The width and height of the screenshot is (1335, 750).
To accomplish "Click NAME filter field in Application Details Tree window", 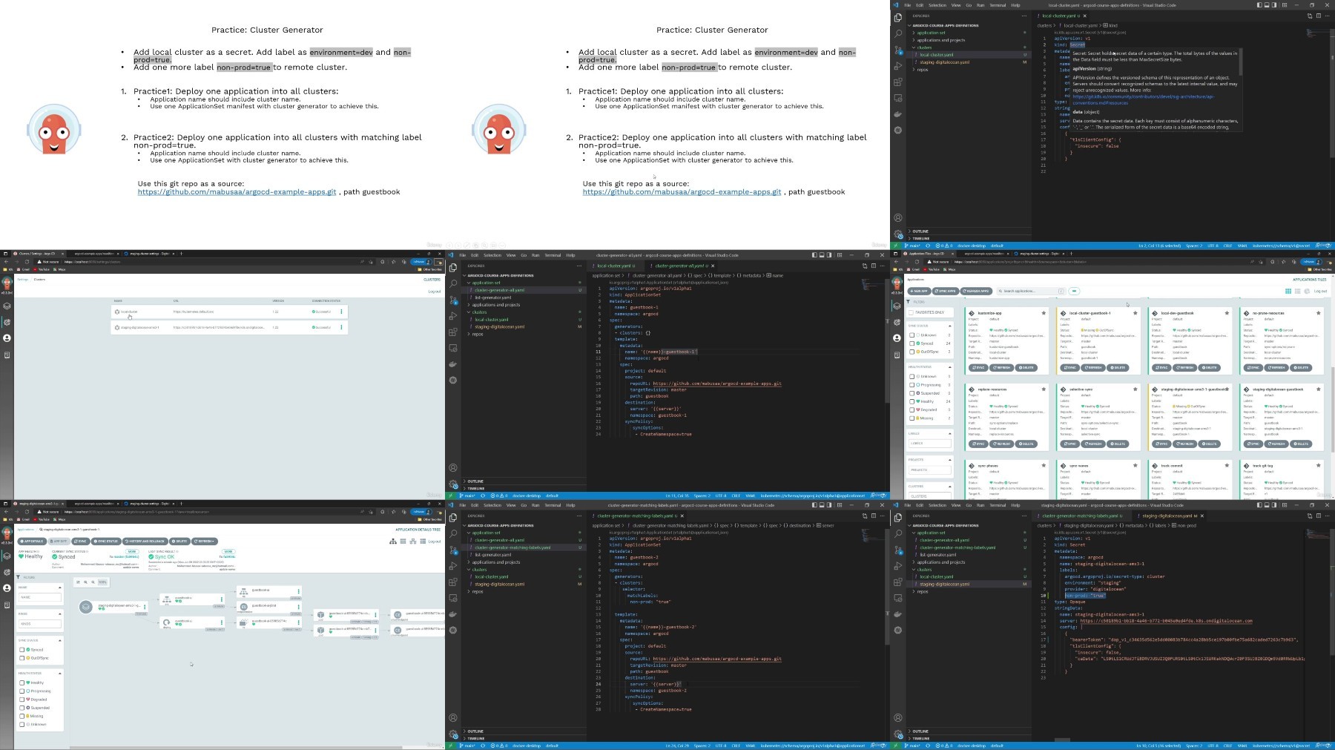I will [x=41, y=596].
